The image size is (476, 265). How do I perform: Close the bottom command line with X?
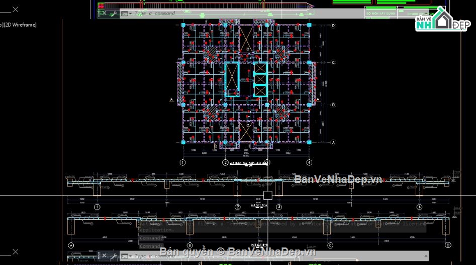(104, 256)
